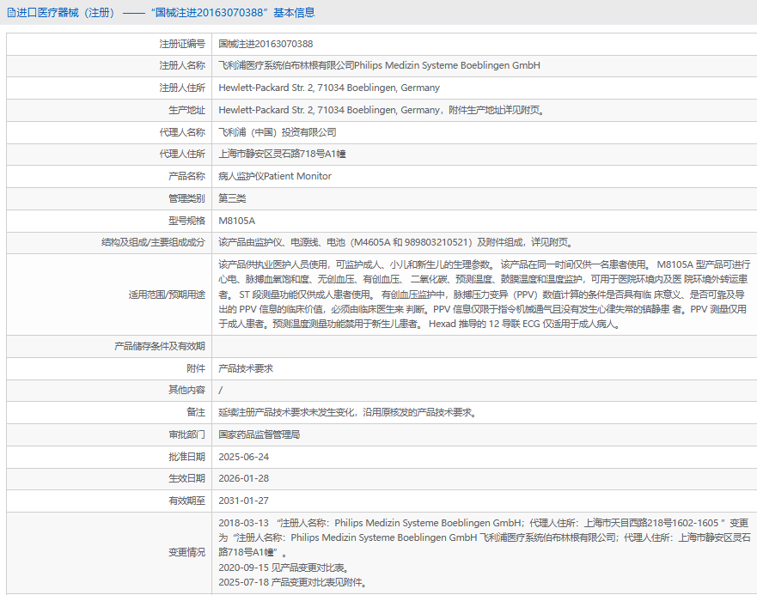Click the 代理人名称 label
Image resolution: width=757 pixels, height=595 pixels.
coord(182,132)
